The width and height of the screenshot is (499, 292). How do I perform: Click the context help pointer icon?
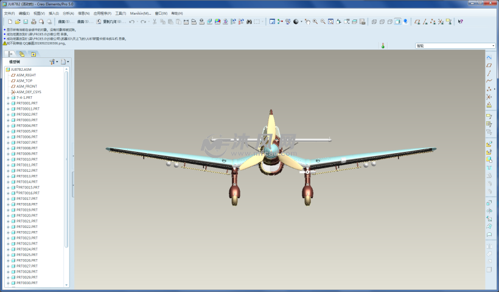pyautogui.click(x=460, y=21)
